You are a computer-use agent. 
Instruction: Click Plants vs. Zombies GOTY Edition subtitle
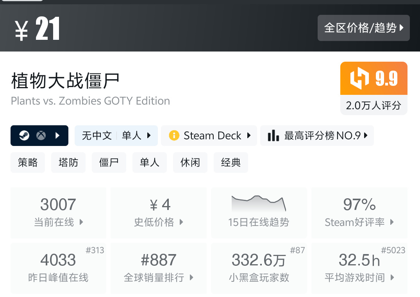tap(90, 101)
